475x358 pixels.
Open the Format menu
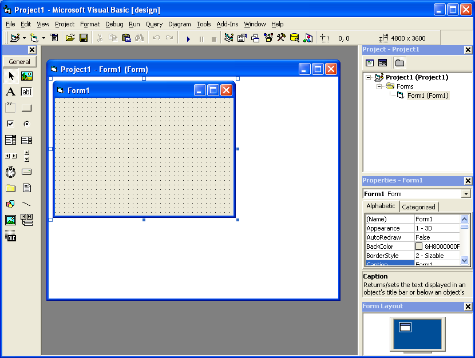click(x=90, y=24)
